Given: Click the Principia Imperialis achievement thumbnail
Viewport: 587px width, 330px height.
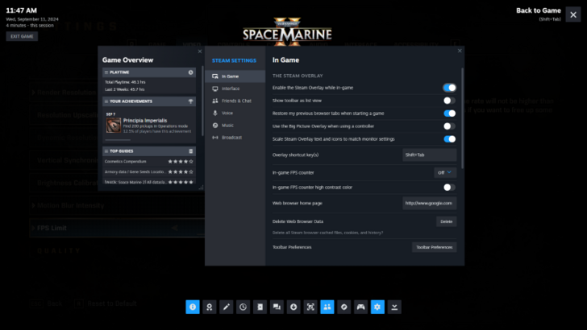Looking at the screenshot, I should pos(114,126).
